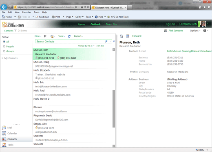The height and width of the screenshot is (152, 212).
Task: Click the search magnifier in Search Contacts box
Action: click(106, 41)
